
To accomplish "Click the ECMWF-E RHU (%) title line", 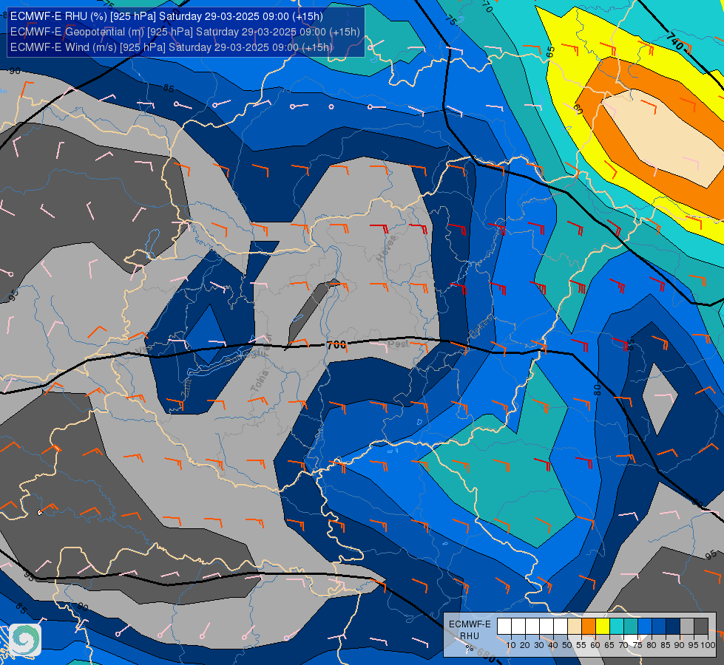I will [x=166, y=16].
